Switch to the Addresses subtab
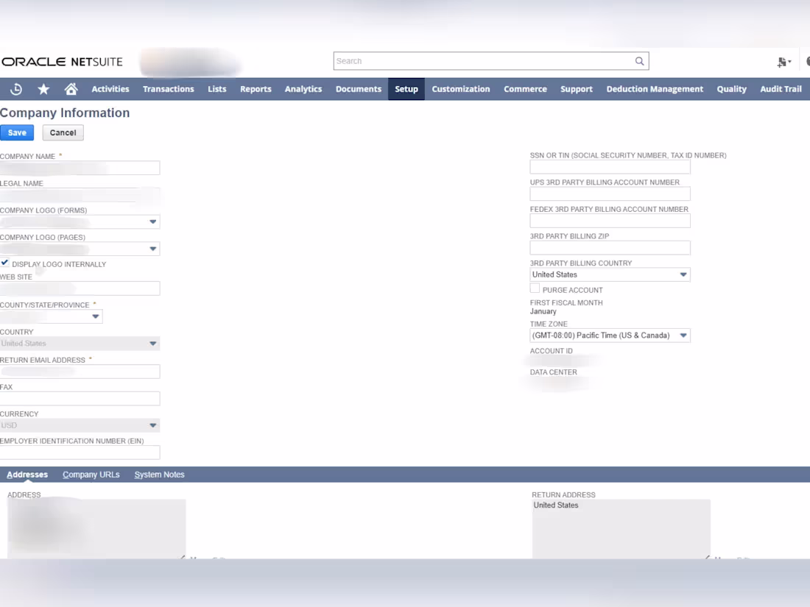The image size is (810, 607). (27, 475)
